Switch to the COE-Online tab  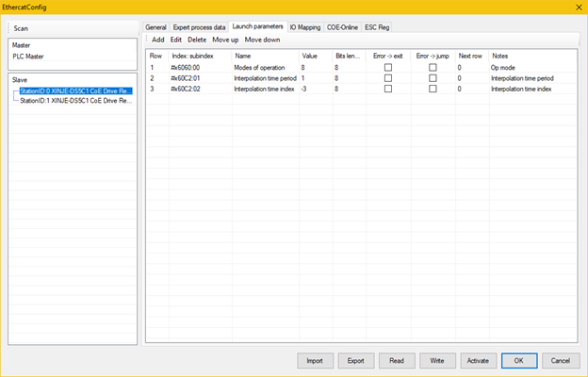click(x=343, y=27)
